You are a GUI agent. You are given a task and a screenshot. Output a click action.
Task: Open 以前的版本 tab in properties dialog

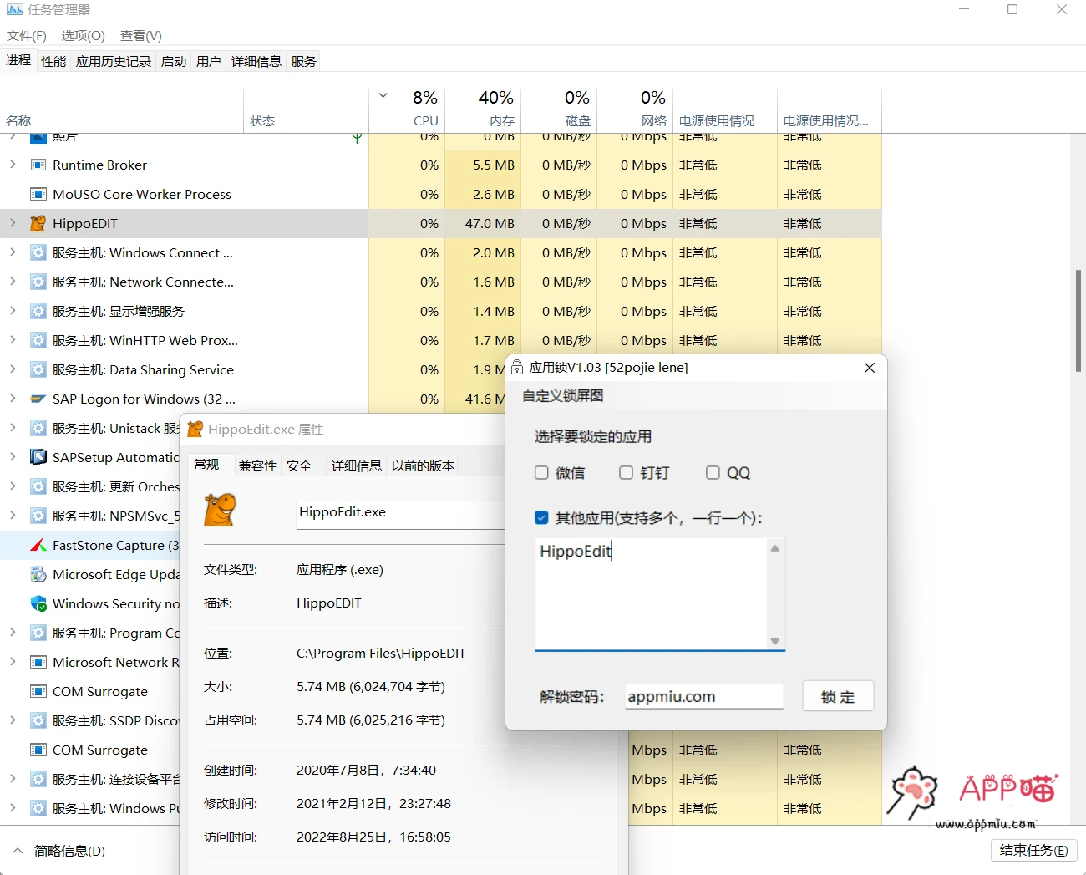(x=424, y=466)
